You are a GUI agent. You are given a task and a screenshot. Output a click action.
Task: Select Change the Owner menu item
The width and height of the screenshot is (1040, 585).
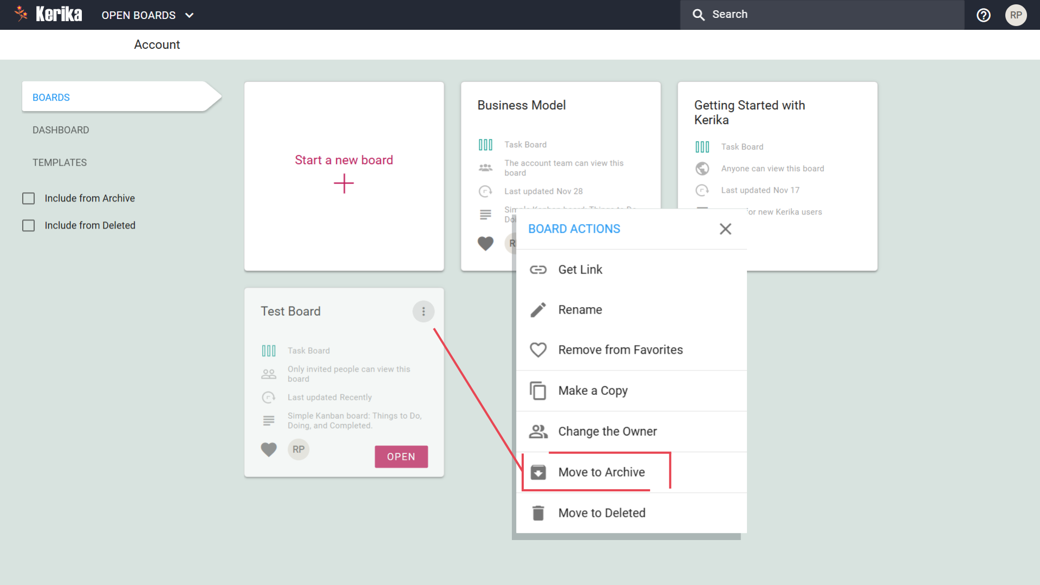point(607,432)
